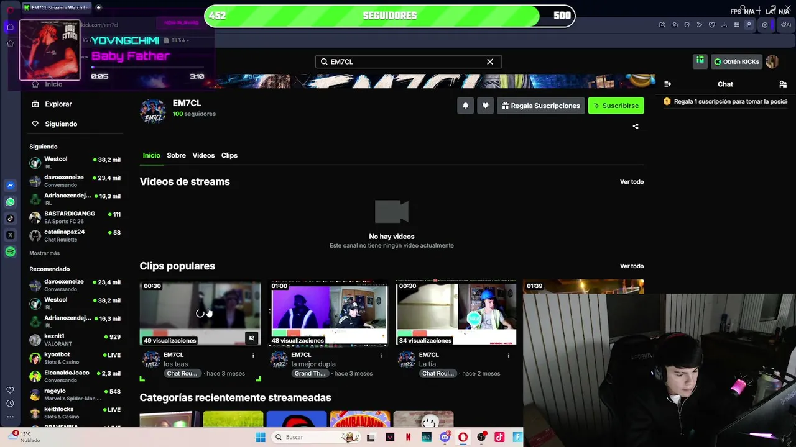
Task: Click the Opera toolbar send icon
Action: [700, 25]
